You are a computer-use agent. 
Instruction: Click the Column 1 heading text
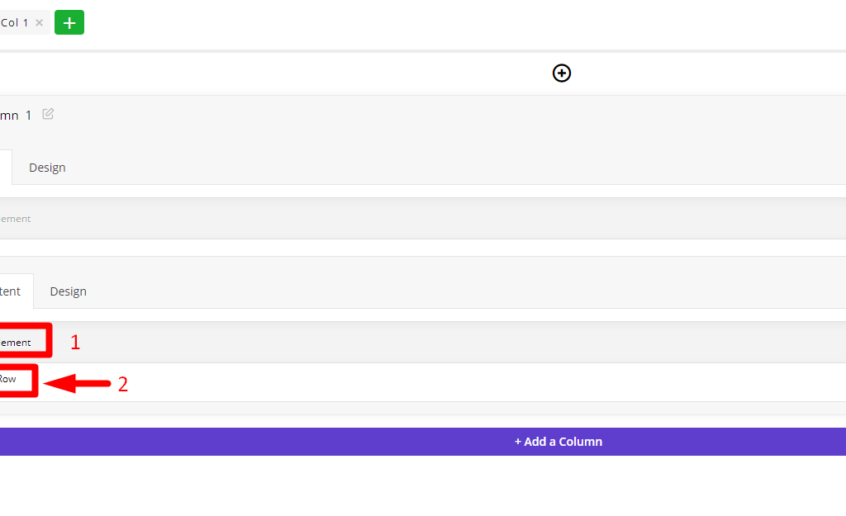point(16,116)
